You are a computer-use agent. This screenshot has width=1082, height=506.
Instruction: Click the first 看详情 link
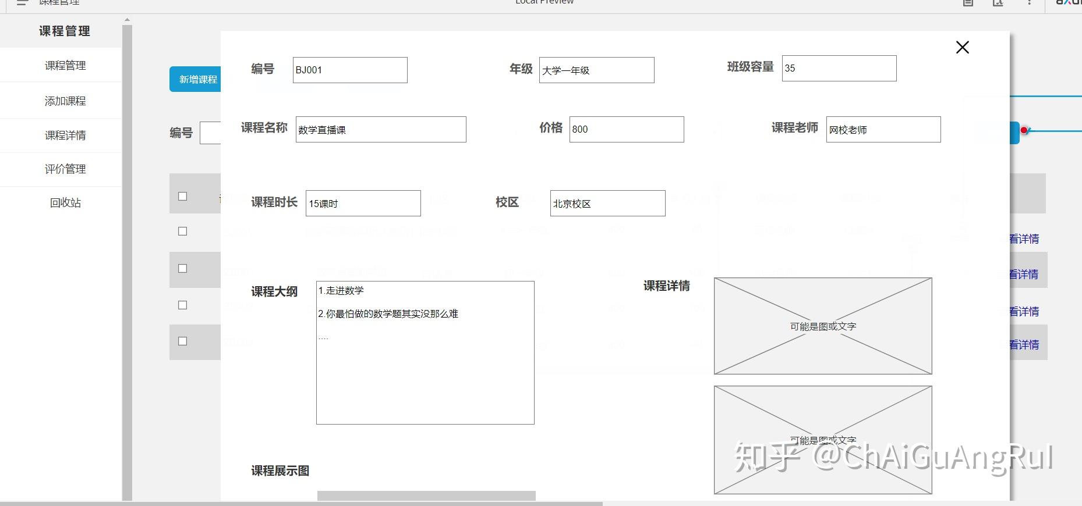point(1024,238)
